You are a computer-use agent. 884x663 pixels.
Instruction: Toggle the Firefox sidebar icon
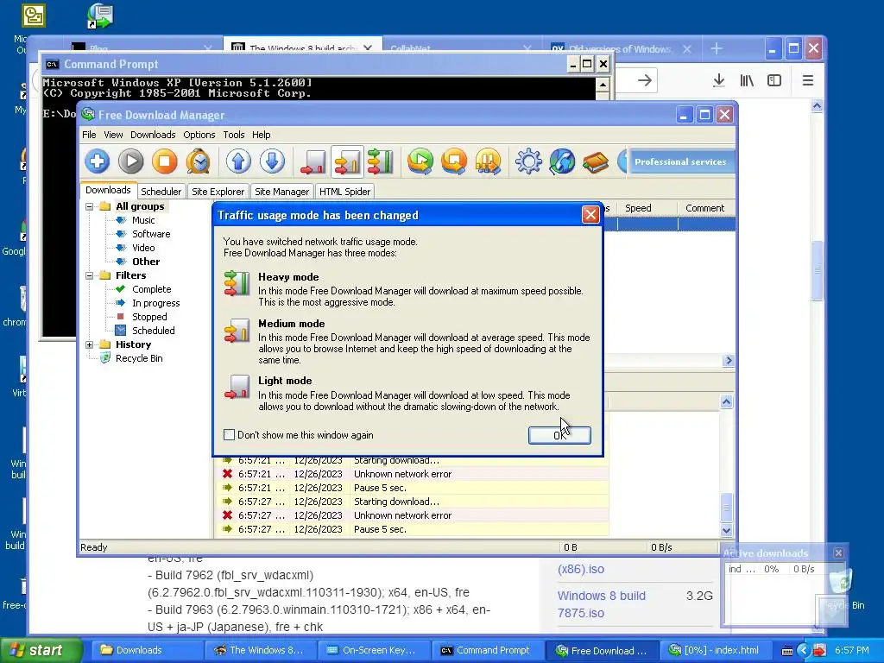(774, 80)
